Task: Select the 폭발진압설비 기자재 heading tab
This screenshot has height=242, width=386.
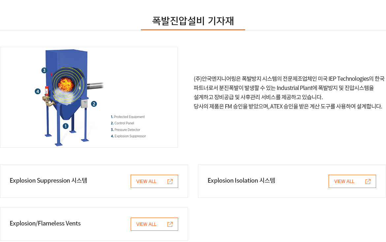Action: [x=193, y=21]
